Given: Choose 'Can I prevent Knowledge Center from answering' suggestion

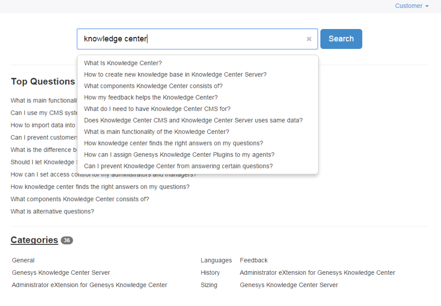Looking at the screenshot, I should coord(178,166).
